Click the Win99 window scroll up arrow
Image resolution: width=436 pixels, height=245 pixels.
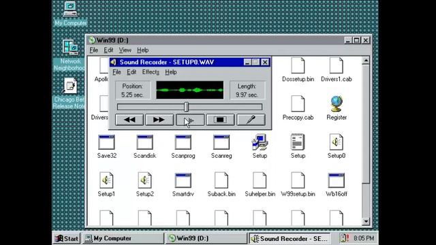point(366,61)
